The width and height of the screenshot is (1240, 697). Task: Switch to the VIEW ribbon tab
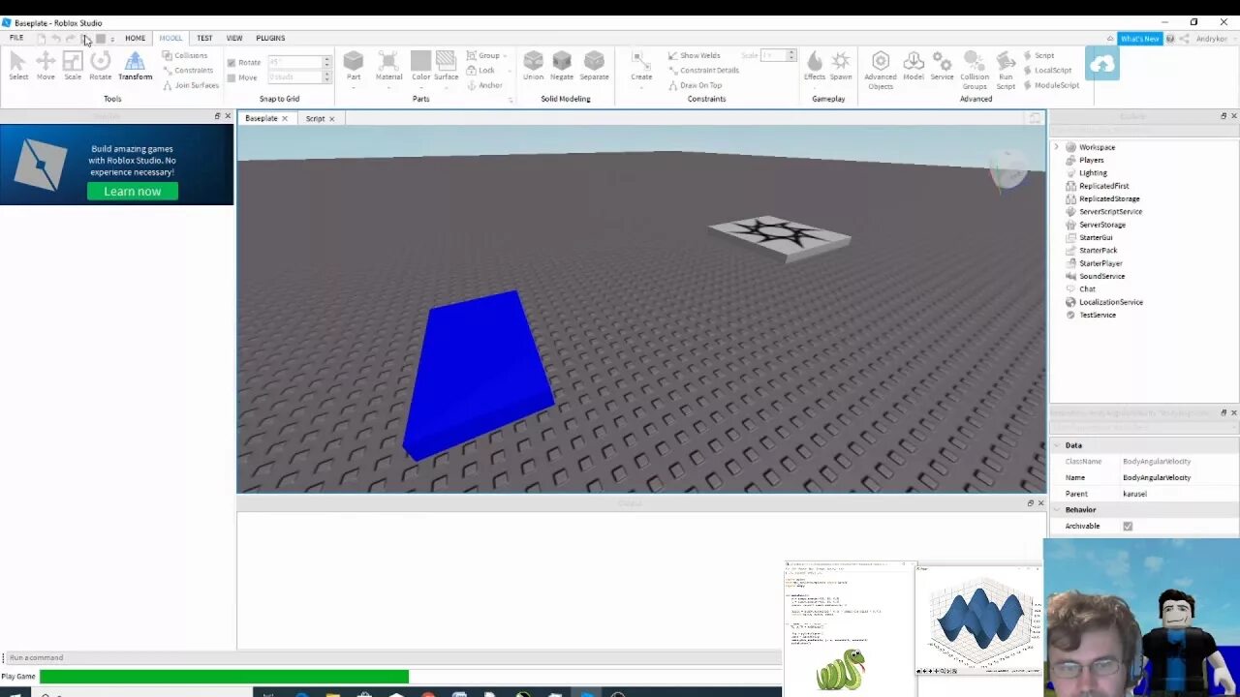tap(234, 38)
